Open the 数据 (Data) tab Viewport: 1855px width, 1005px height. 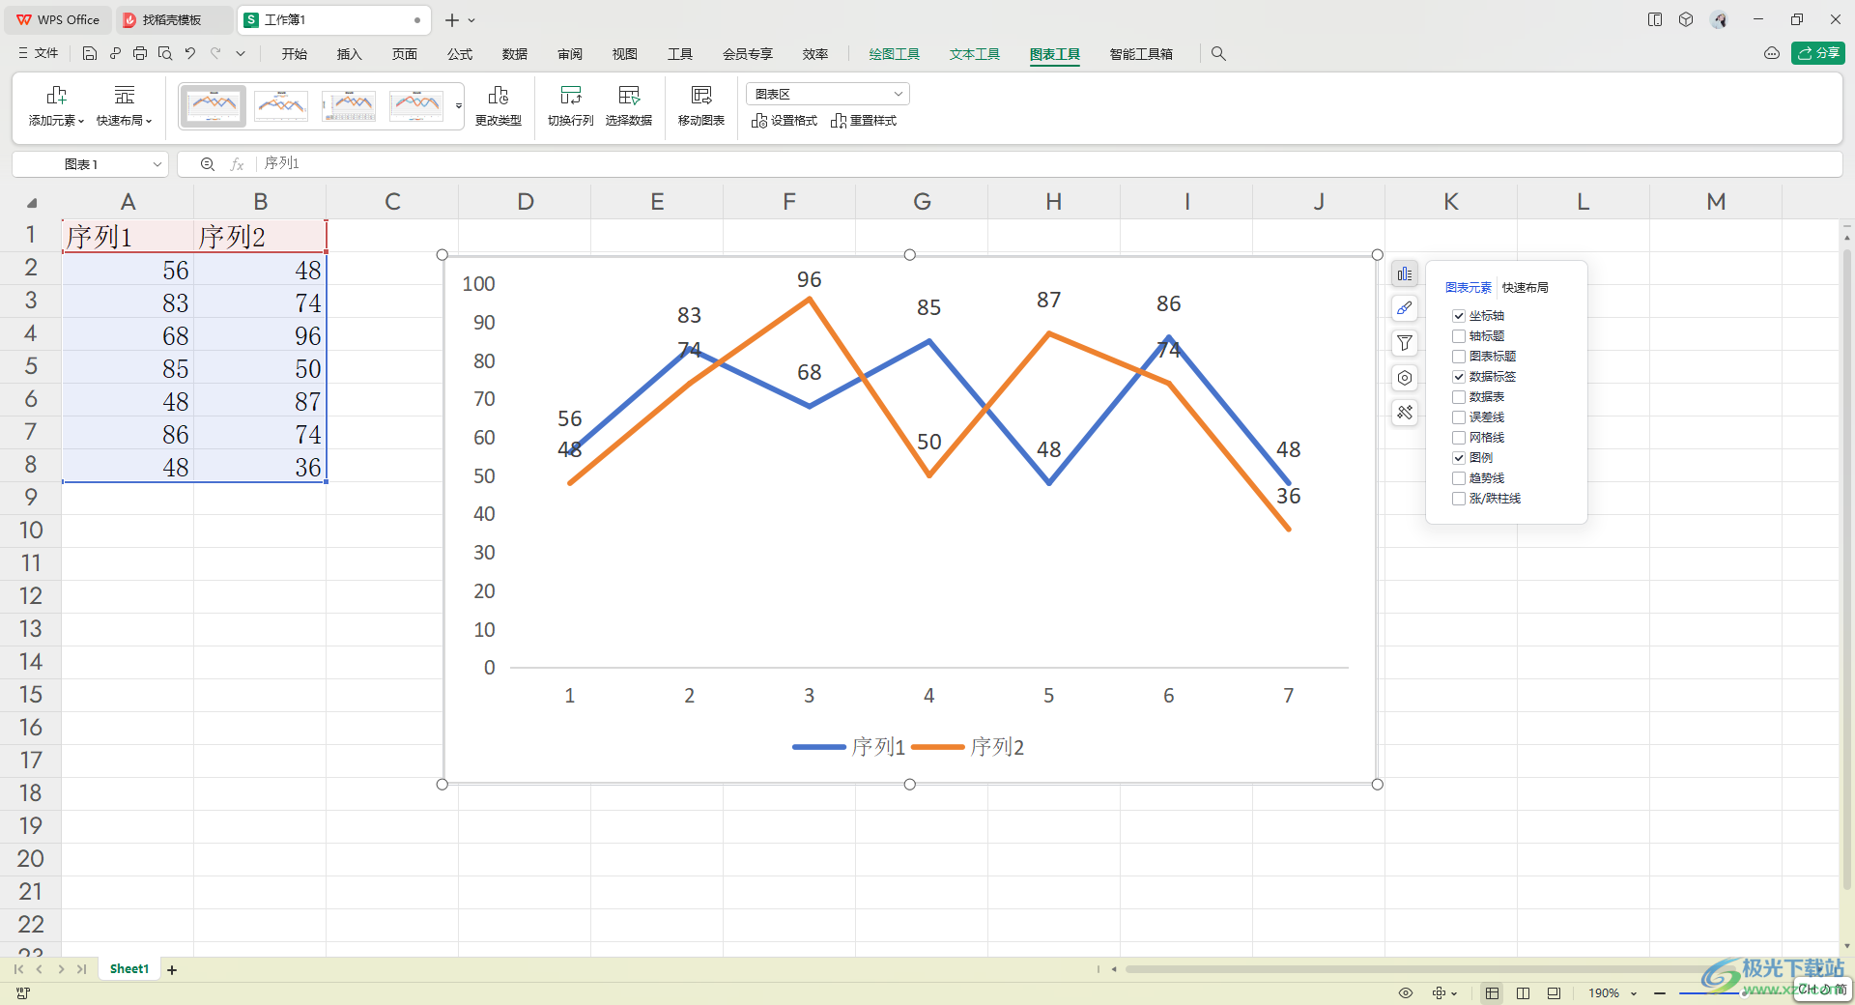click(x=515, y=54)
